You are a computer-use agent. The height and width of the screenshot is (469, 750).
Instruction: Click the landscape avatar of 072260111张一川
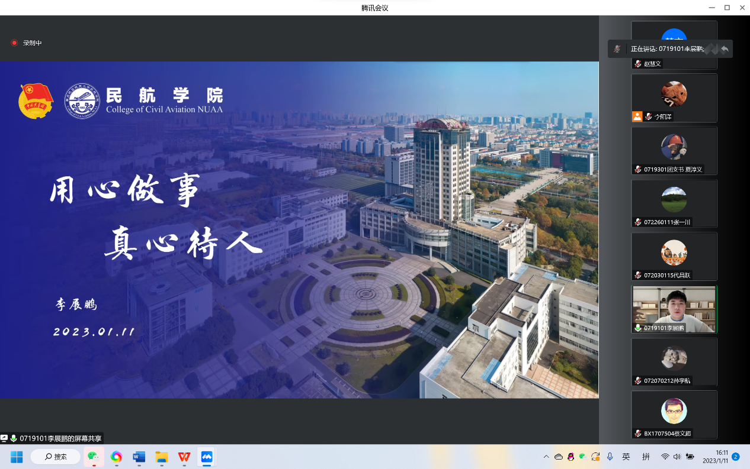pyautogui.click(x=674, y=199)
